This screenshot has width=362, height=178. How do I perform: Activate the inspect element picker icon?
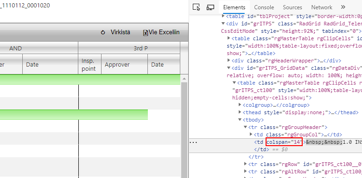[x=196, y=7]
